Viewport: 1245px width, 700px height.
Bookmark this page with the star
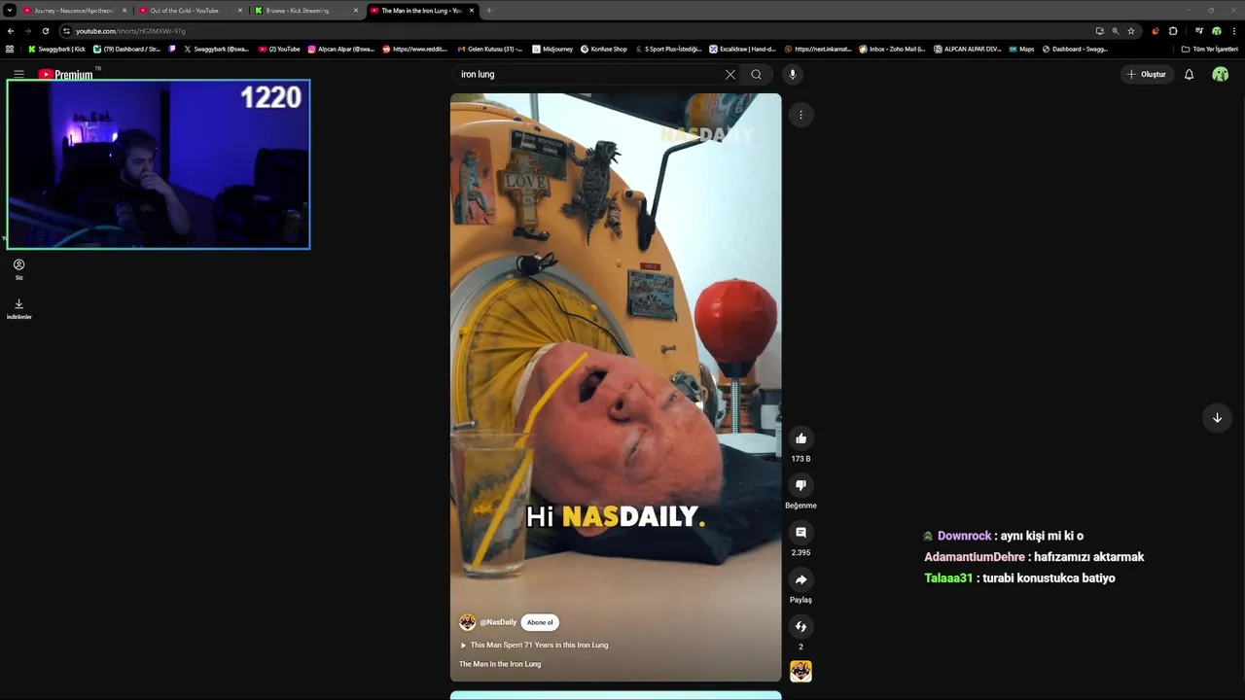(x=1131, y=31)
